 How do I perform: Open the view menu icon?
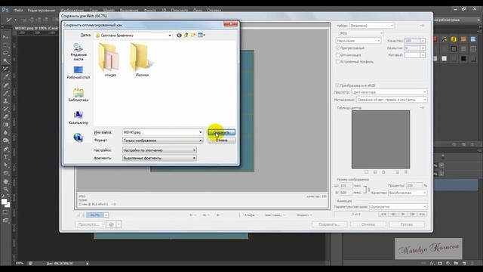202,36
